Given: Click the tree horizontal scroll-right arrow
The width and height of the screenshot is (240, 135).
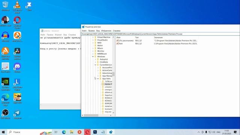Looking at the screenshot, I should 111,115.
